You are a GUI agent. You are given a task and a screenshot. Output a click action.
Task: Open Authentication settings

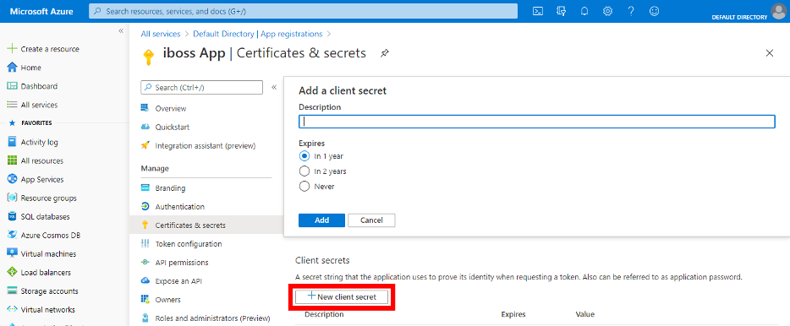pos(173,206)
